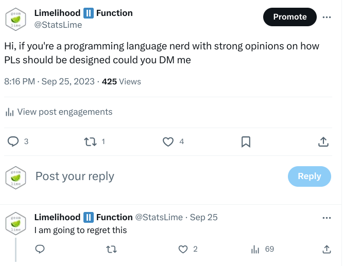Click the Promote button

(290, 17)
